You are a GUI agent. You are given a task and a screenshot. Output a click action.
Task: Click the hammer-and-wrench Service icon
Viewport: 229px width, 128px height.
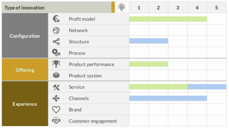pos(56,87)
